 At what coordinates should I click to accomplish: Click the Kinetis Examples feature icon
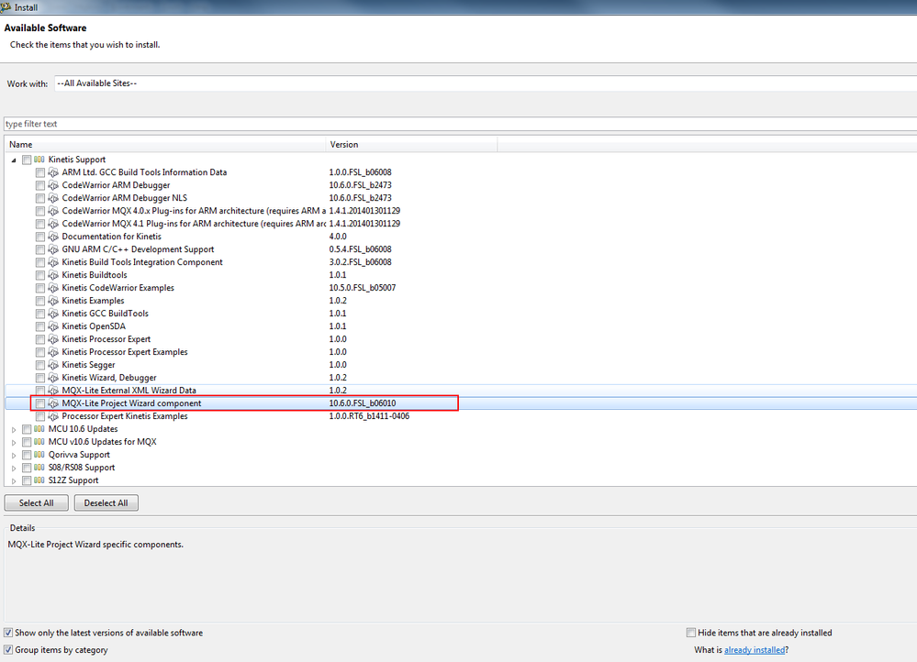[53, 301]
